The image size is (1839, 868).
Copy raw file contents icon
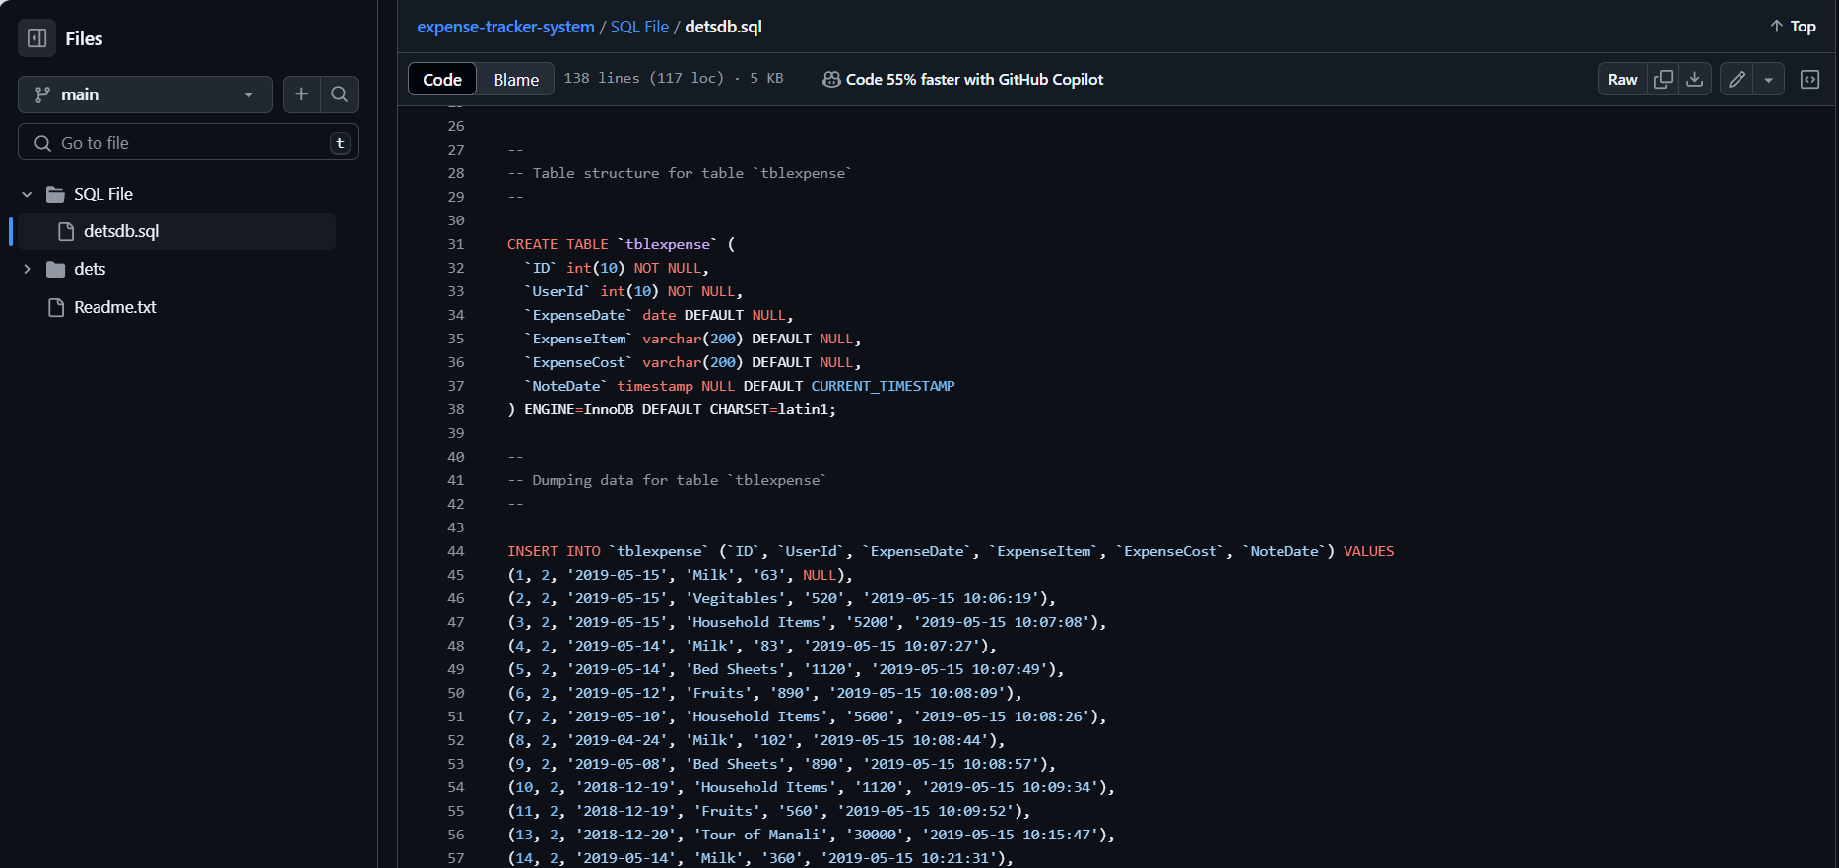[1663, 80]
